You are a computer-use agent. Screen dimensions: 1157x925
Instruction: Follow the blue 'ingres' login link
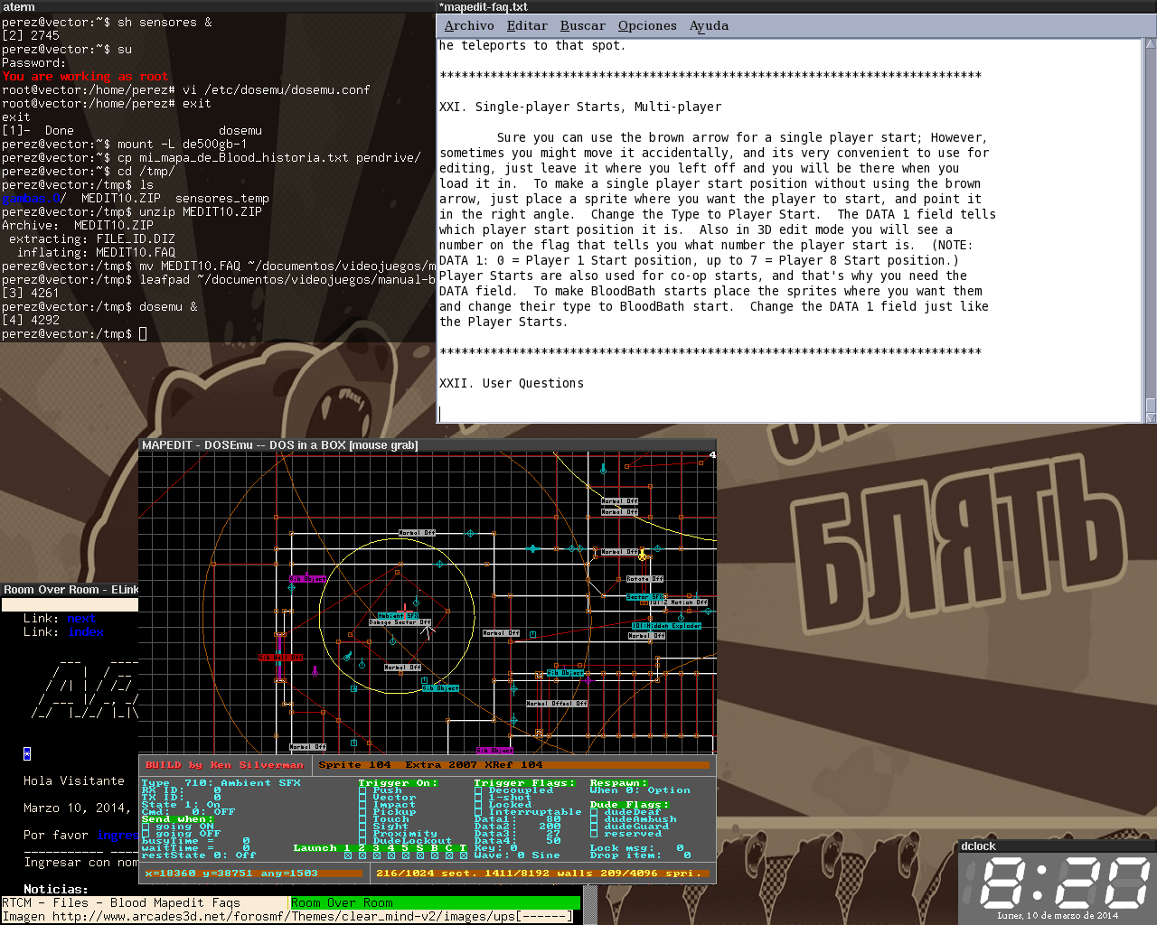click(118, 836)
